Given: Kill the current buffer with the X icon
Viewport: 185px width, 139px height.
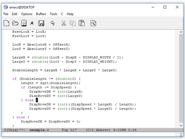Looking at the screenshot, I should [x=32, y=23].
